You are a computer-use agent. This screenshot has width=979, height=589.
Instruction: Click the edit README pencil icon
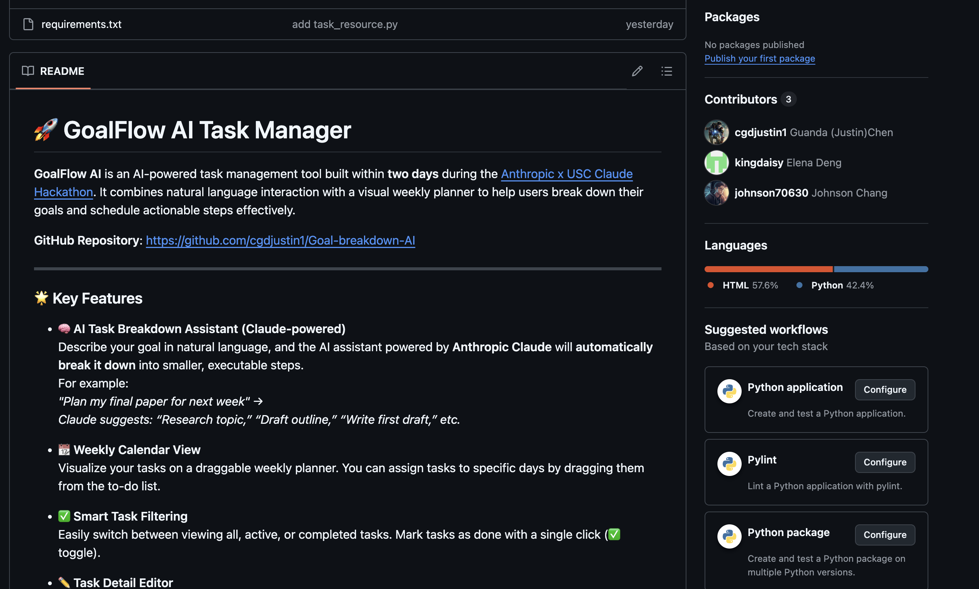(x=637, y=71)
